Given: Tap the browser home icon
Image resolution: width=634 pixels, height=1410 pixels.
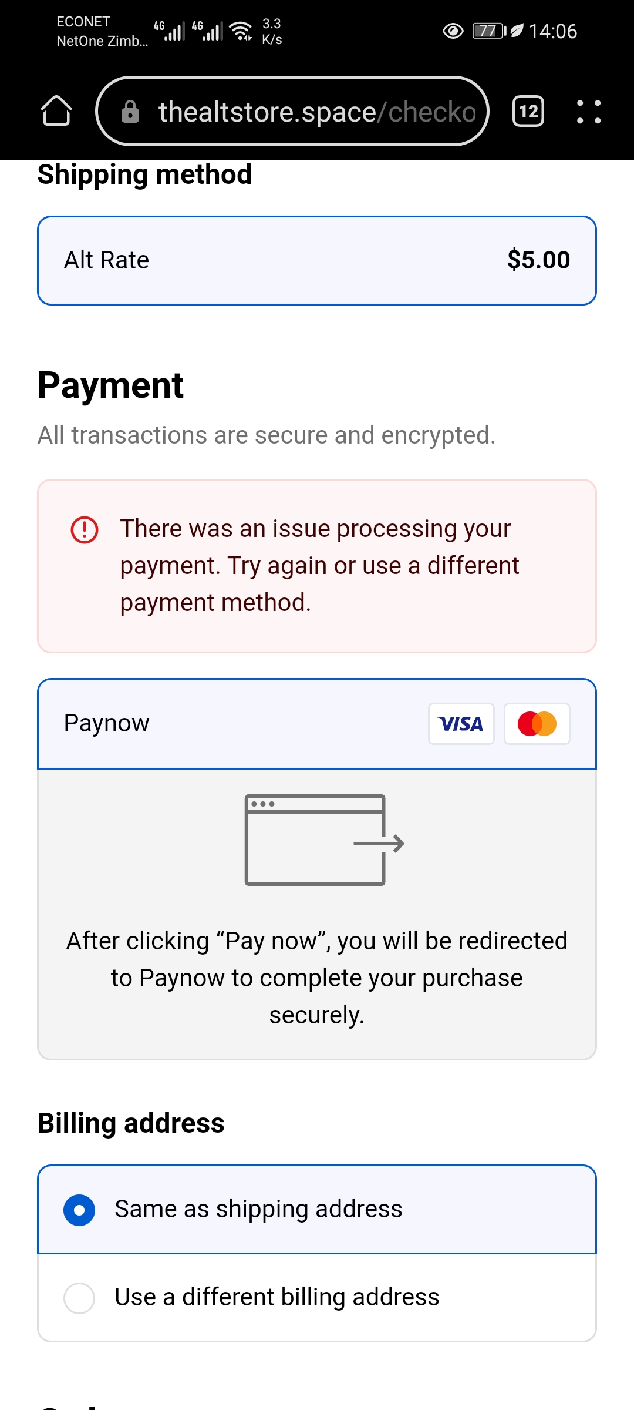Looking at the screenshot, I should coord(56,111).
